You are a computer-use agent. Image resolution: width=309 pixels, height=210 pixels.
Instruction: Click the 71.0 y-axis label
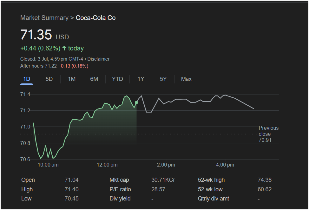[25, 127]
